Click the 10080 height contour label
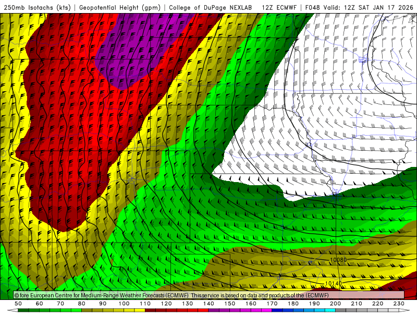 pyautogui.click(x=338, y=260)
